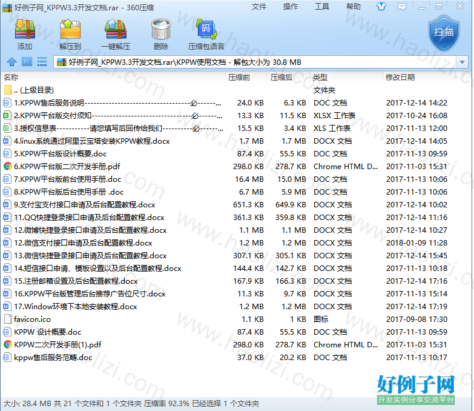The image size is (474, 411).
Task: Expand the address path dropdown arrow
Action: tap(462, 62)
